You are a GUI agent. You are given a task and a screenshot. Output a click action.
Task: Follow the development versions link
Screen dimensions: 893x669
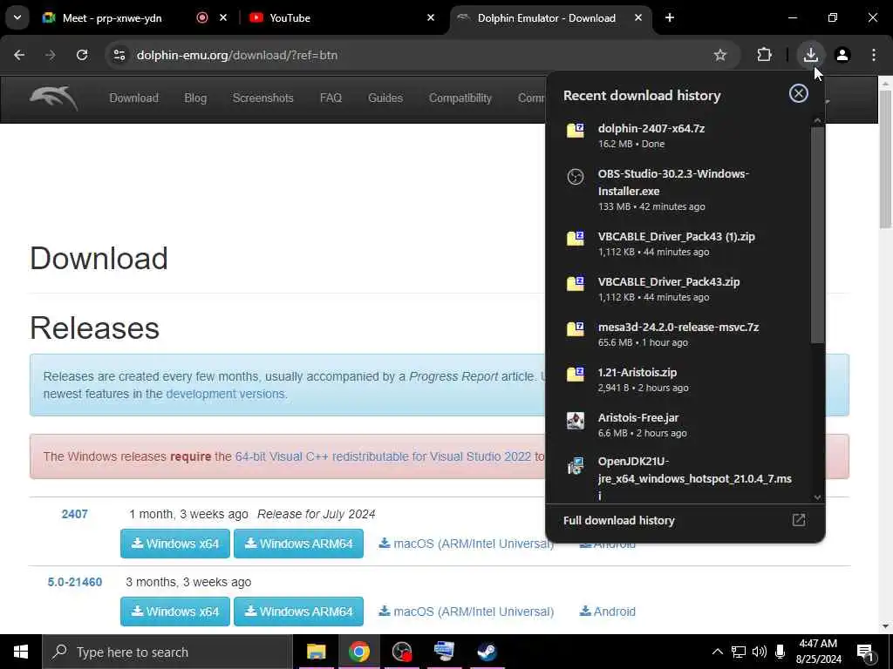click(x=225, y=394)
